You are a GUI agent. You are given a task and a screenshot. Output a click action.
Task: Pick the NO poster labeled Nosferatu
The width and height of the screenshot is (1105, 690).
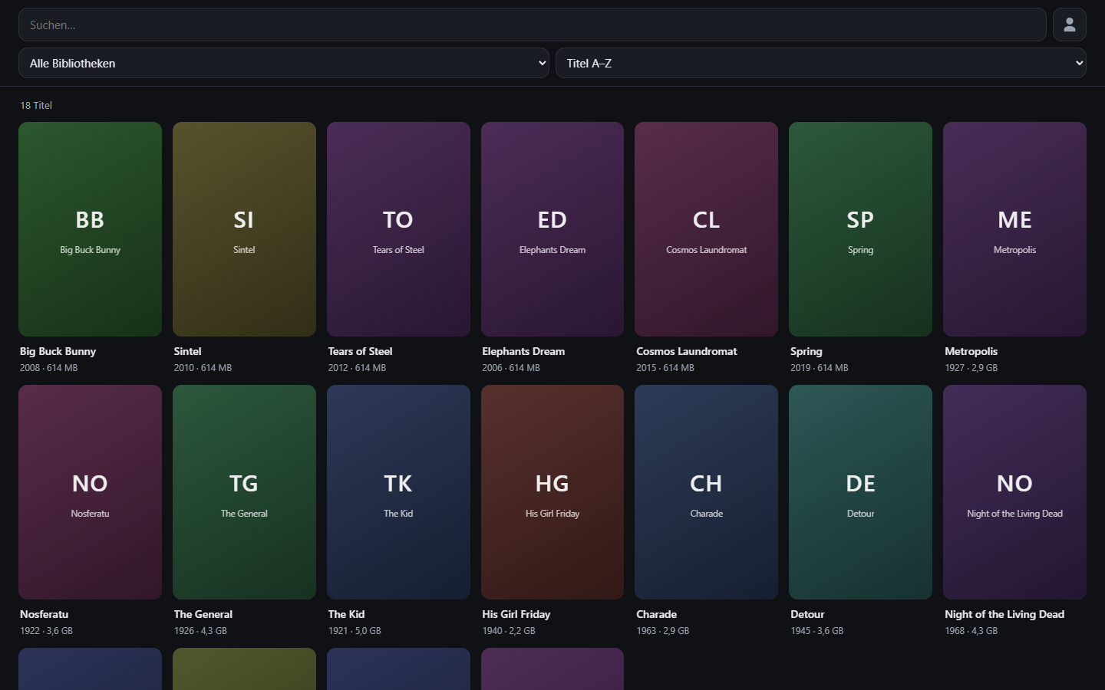coord(90,492)
